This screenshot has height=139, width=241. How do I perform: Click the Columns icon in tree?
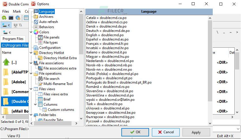point(40,105)
